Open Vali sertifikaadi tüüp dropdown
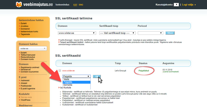The image size is (207, 107). [117, 33]
